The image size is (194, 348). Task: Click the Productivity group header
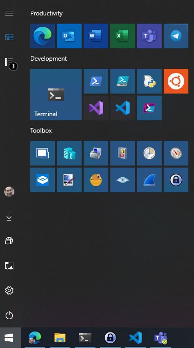point(46,13)
